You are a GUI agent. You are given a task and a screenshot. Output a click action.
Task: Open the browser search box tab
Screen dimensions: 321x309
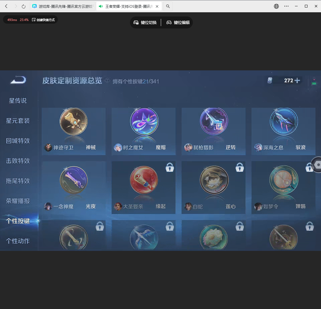coord(168,6)
